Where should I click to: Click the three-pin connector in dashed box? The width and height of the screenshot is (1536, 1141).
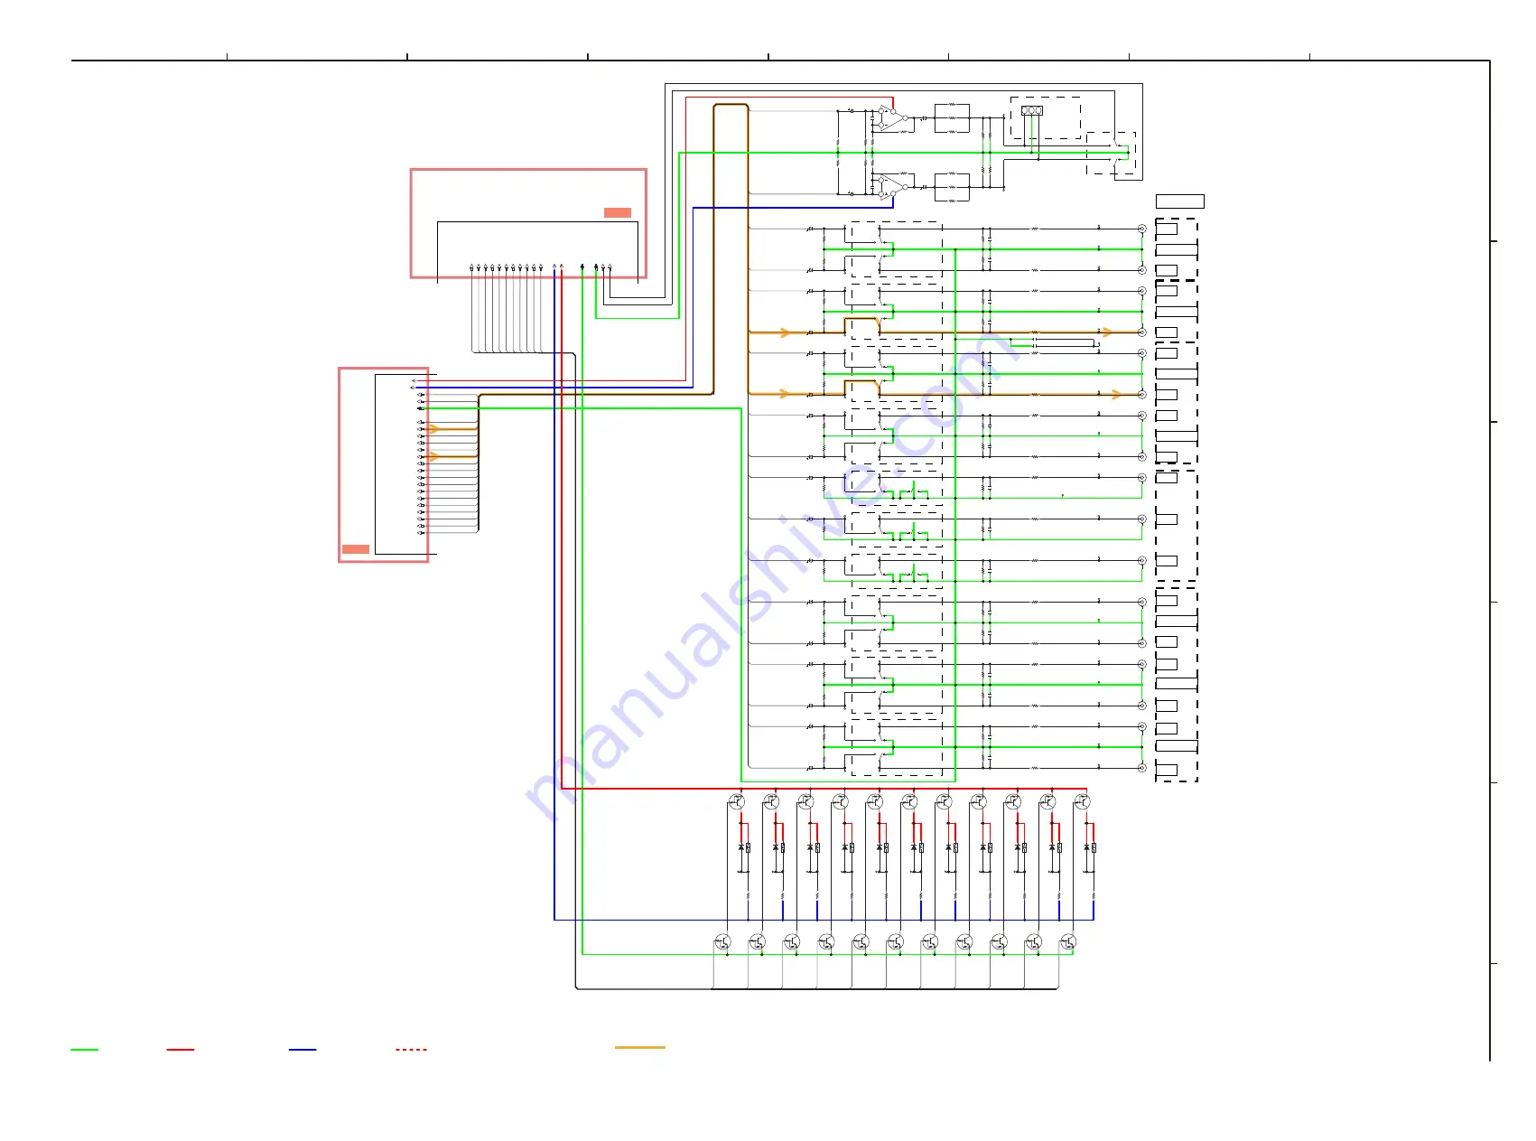tap(1032, 110)
